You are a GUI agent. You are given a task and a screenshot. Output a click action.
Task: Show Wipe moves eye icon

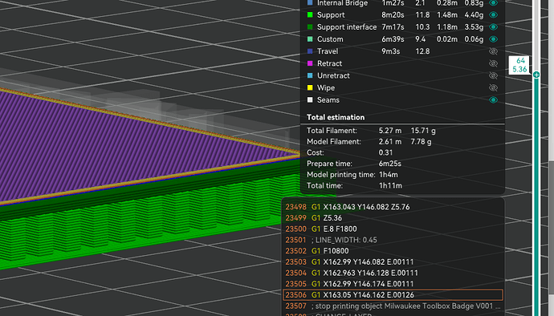coord(493,88)
